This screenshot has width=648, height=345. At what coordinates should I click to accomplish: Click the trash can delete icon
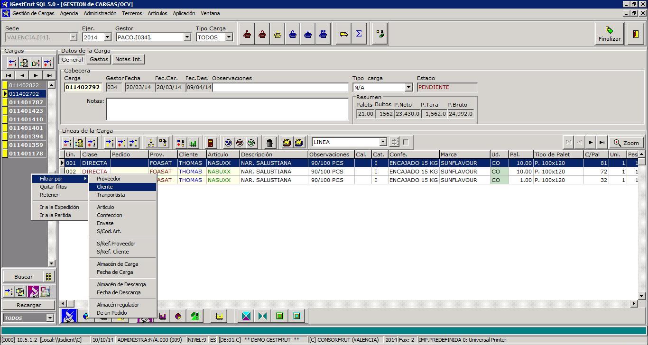269,143
